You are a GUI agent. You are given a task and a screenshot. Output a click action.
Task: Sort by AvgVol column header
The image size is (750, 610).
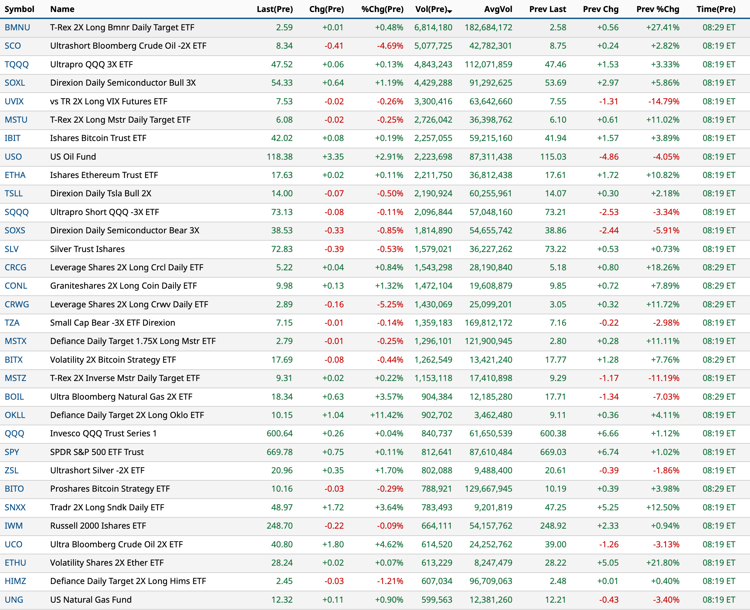(x=498, y=9)
